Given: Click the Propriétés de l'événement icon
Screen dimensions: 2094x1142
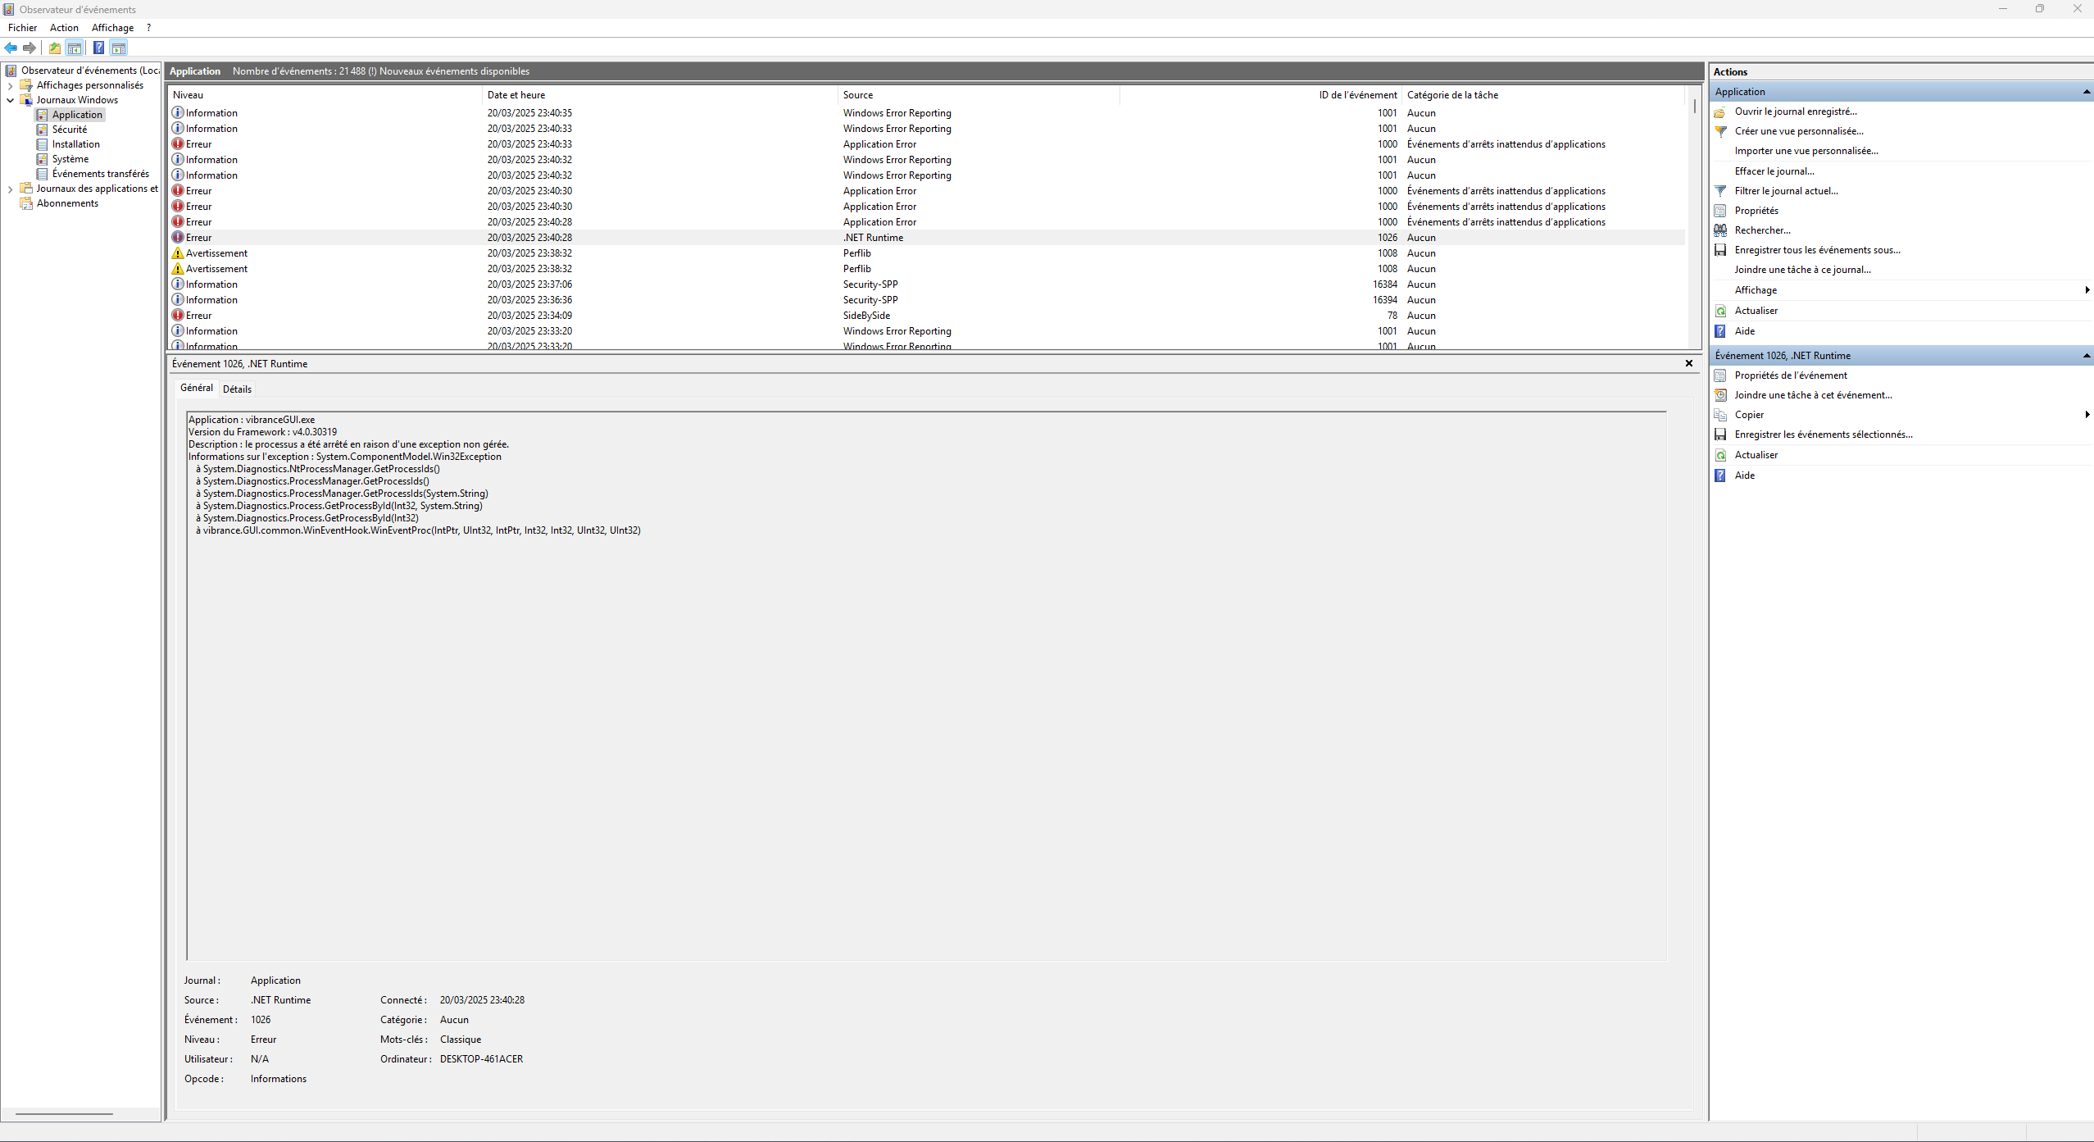Looking at the screenshot, I should (x=1720, y=375).
